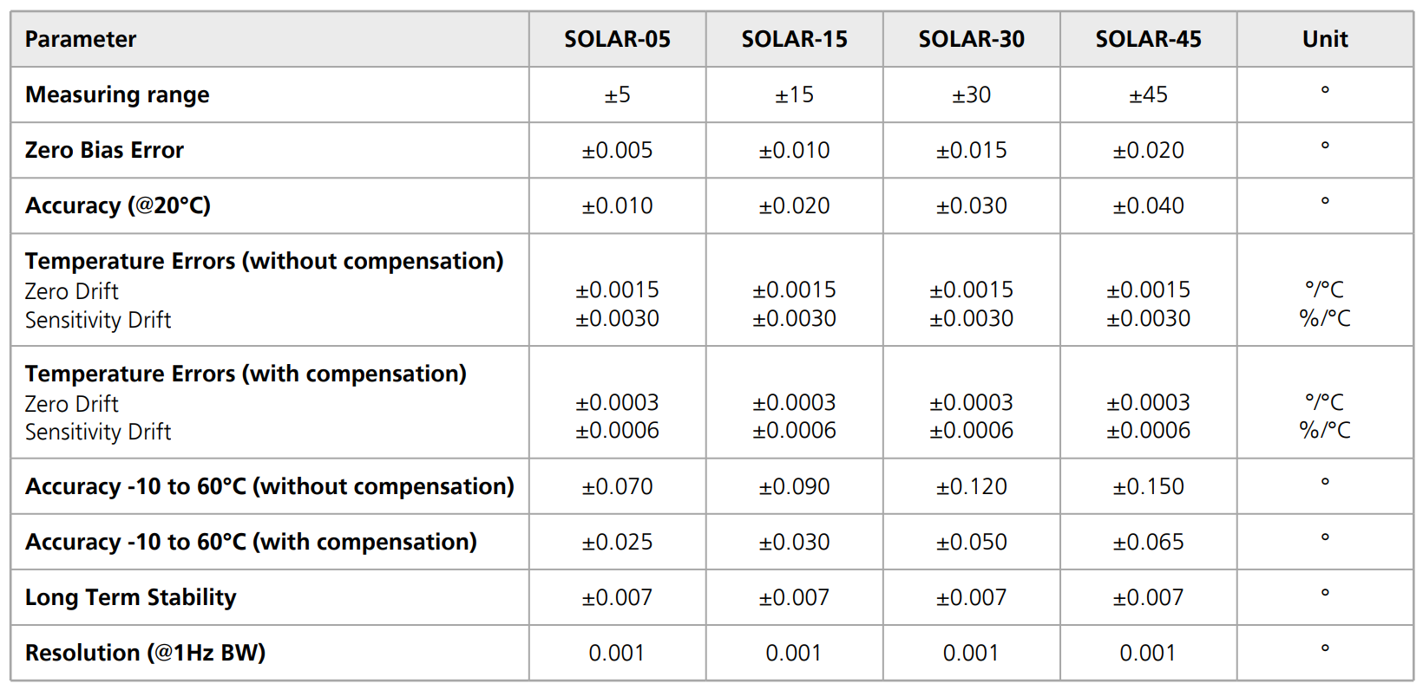The image size is (1423, 690).
Task: Select the Unit column header
Action: [1325, 40]
